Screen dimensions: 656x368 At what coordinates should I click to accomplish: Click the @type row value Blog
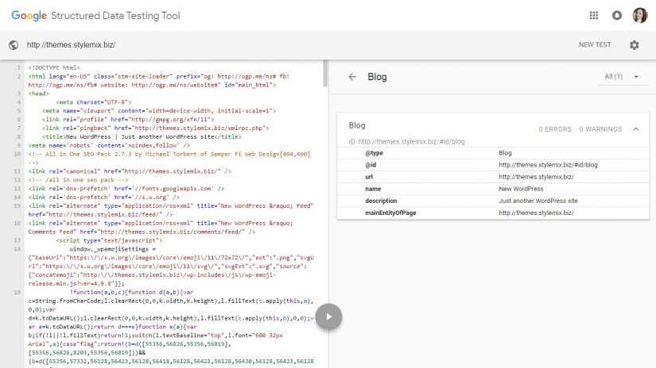(x=505, y=153)
